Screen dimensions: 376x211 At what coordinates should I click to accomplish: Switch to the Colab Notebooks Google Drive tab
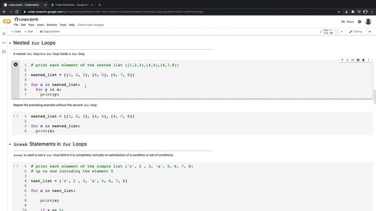(x=72, y=5)
